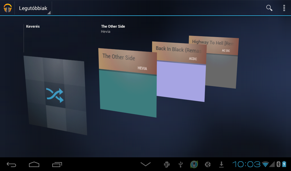The width and height of the screenshot is (291, 171).
Task: Tap the Wi-Fi status icon
Action: [265, 164]
